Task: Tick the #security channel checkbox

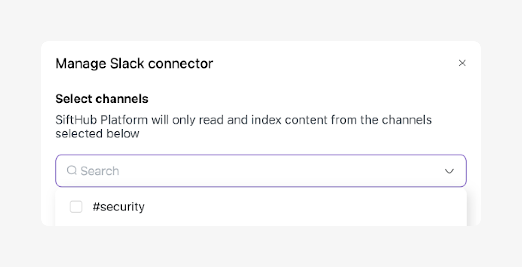Action: coord(76,207)
